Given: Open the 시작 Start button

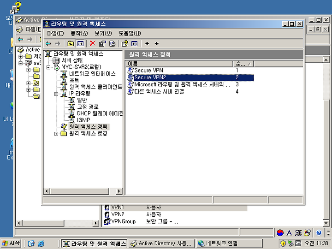Looking at the screenshot, I should 11,243.
